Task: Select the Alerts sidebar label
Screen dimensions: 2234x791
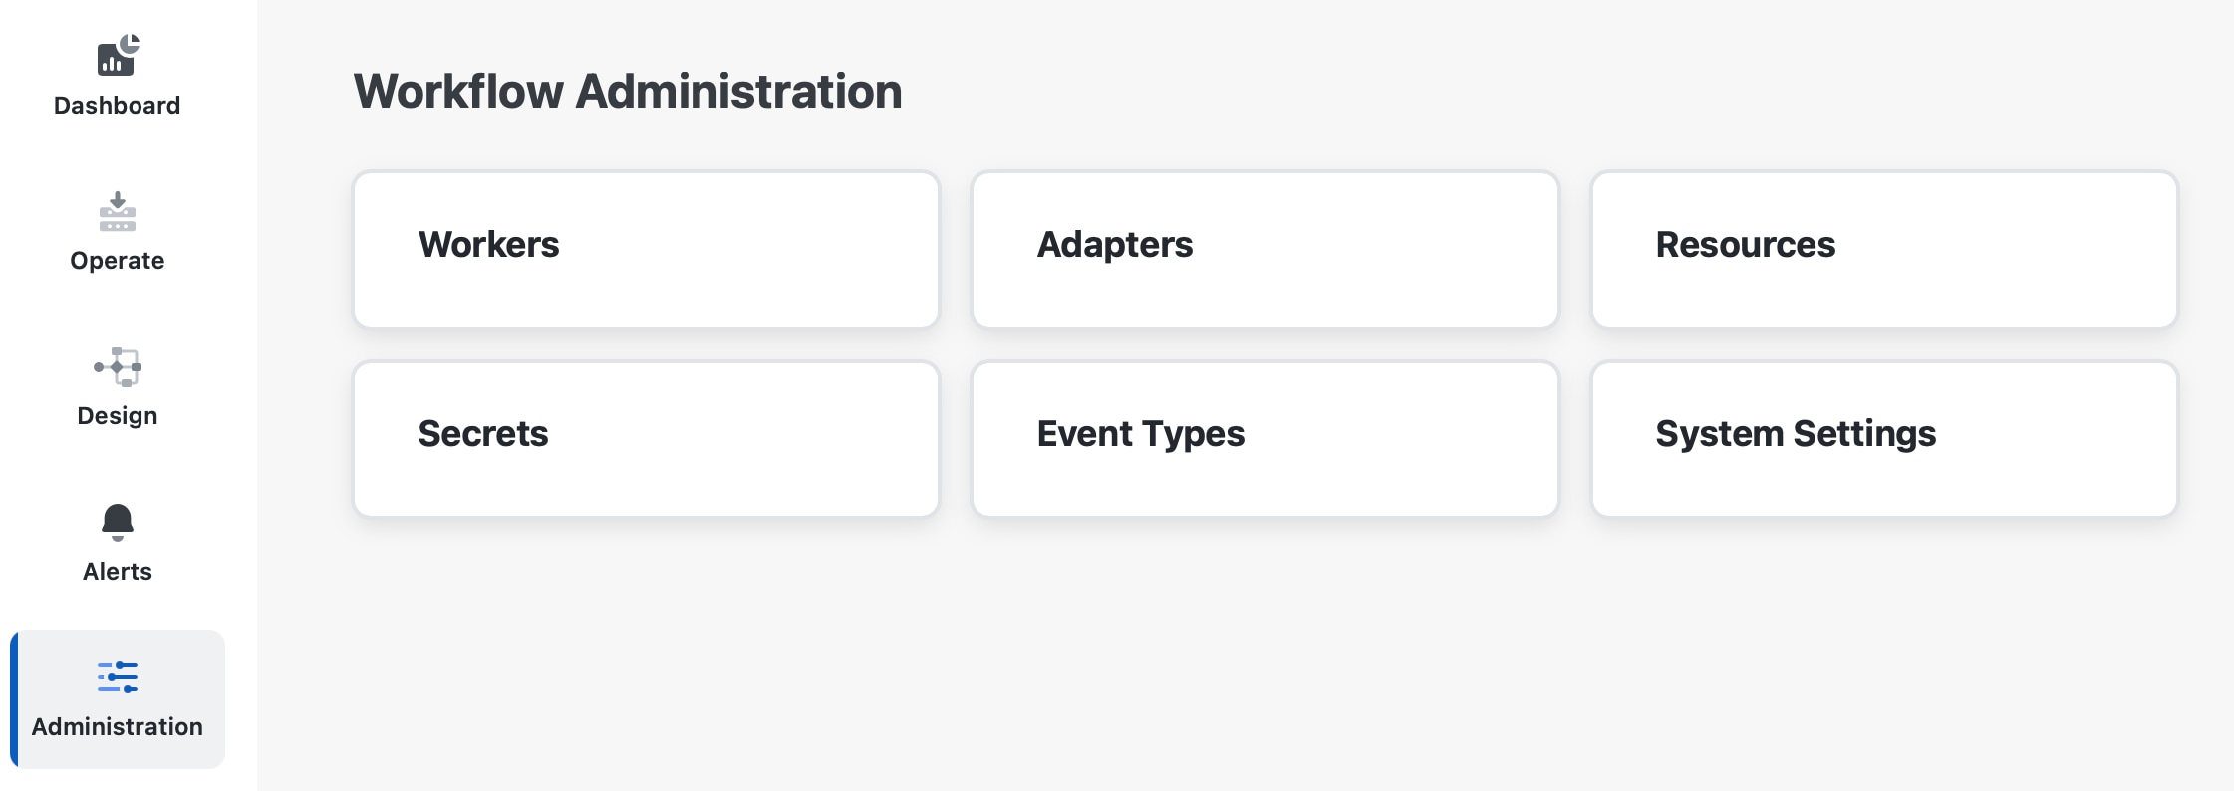Action: tap(118, 572)
